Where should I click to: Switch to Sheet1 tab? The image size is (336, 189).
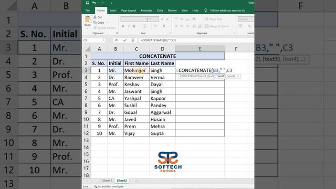point(107,181)
